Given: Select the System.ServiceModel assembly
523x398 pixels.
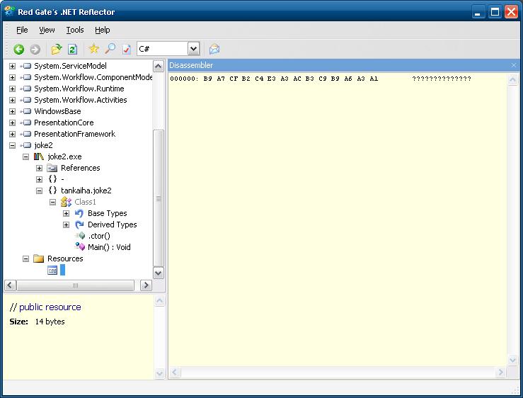Looking at the screenshot, I should (70, 66).
